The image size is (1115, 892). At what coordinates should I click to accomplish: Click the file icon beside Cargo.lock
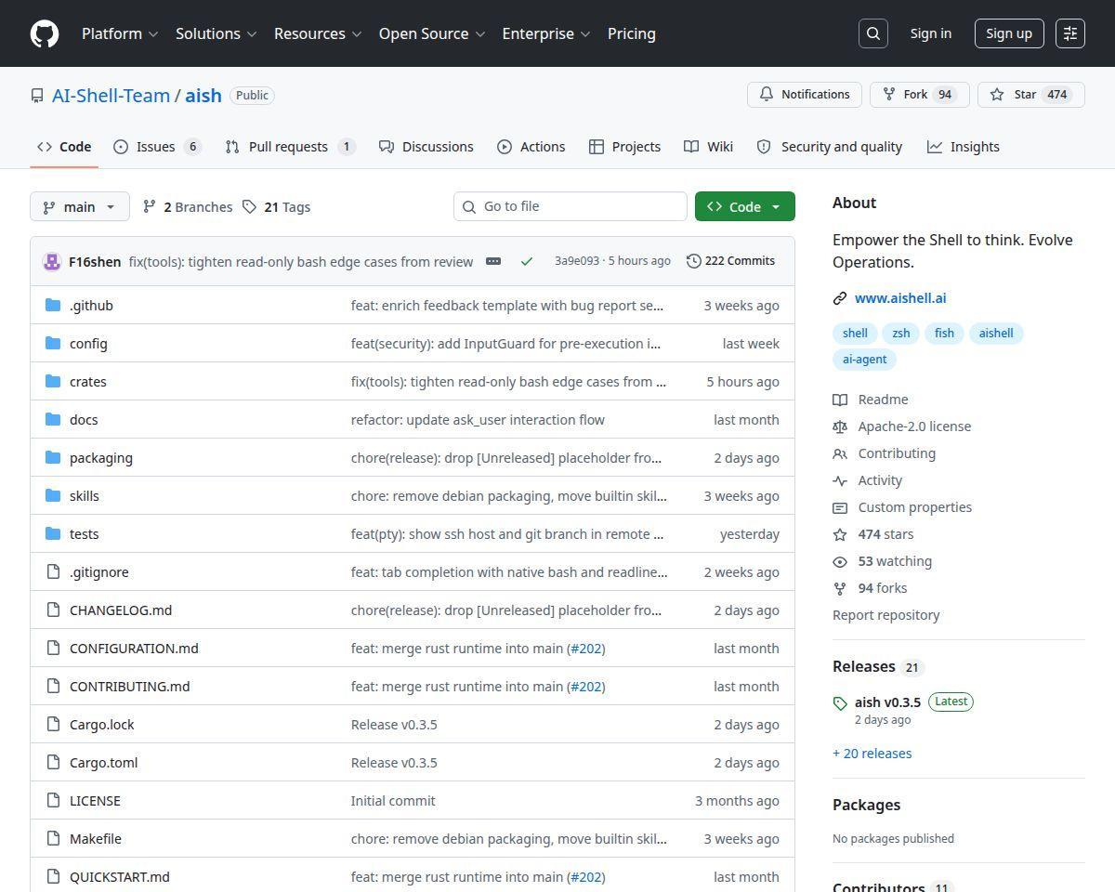tap(53, 724)
